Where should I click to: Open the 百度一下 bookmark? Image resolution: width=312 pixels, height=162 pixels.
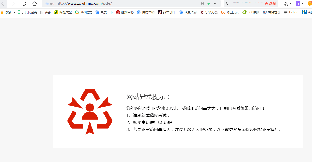point(104,12)
